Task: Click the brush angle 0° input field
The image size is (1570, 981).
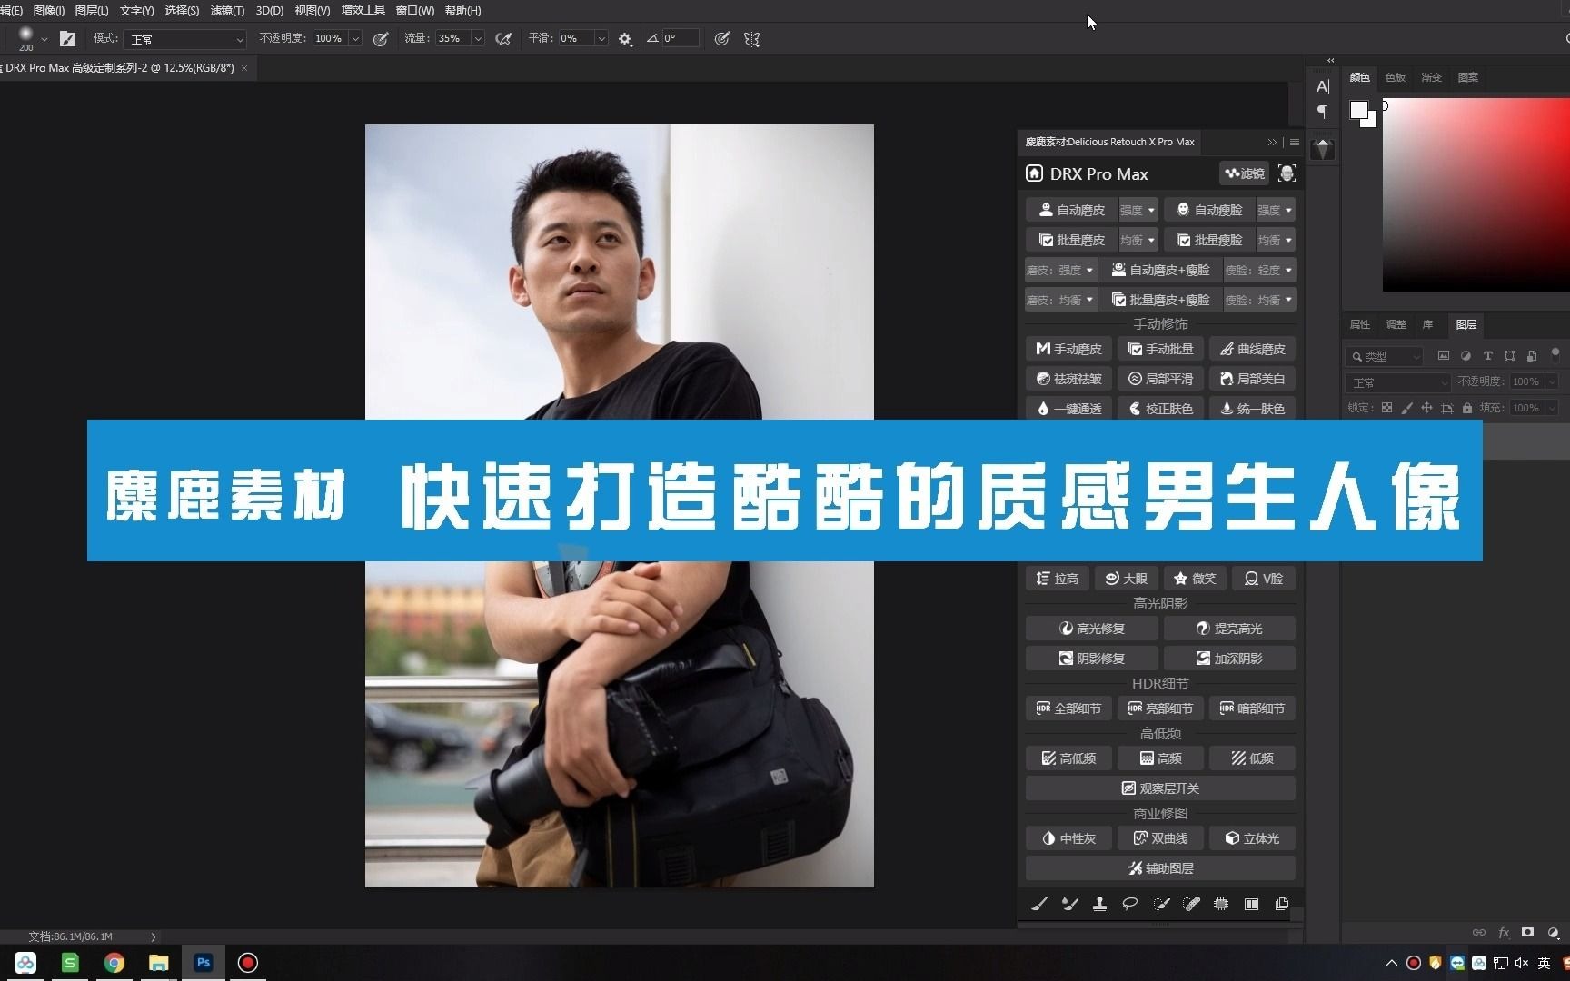Action: coord(680,38)
